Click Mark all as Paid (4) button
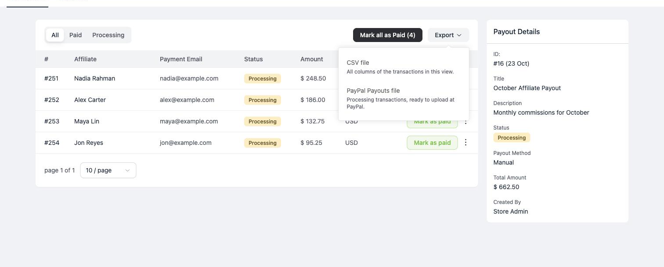Image resolution: width=664 pixels, height=267 pixels. click(387, 35)
